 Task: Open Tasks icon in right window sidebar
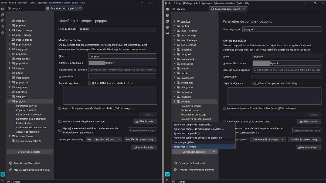pos(167,27)
